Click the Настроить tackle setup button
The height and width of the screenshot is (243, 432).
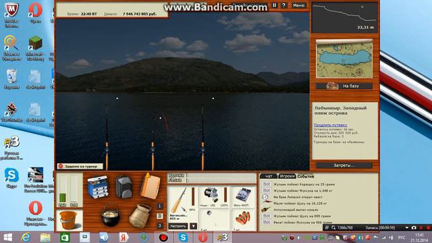(x=178, y=226)
